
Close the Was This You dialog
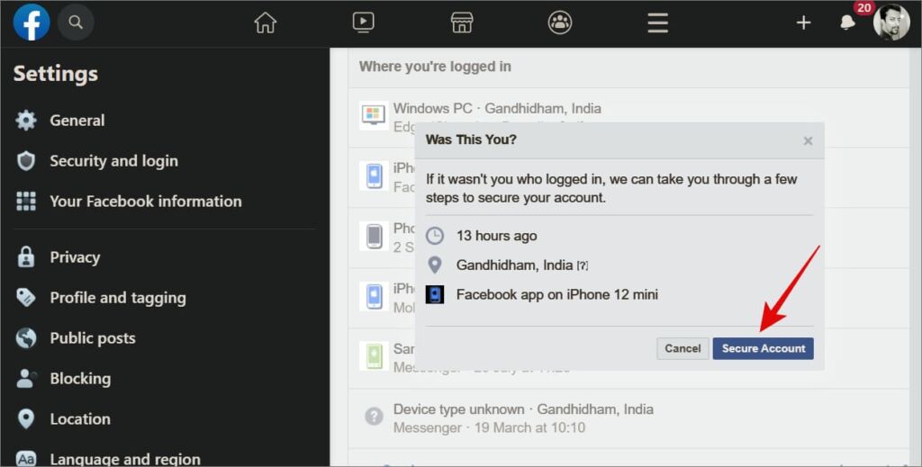(808, 140)
